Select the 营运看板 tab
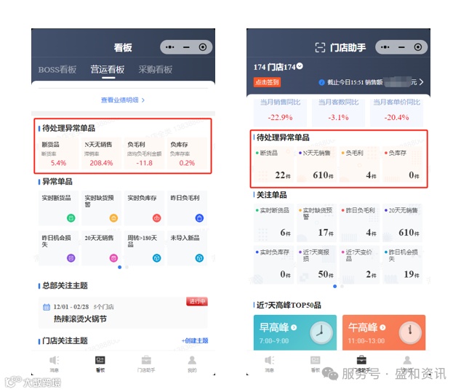The image size is (461, 392). [108, 69]
